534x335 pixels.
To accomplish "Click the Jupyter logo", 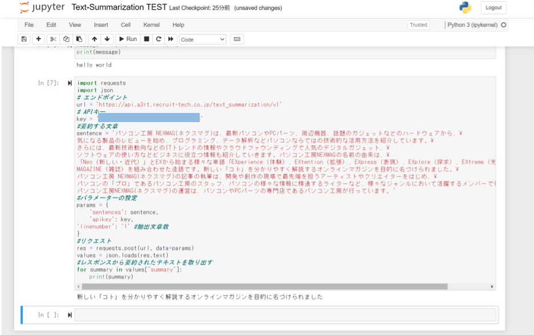I will 42,7.
